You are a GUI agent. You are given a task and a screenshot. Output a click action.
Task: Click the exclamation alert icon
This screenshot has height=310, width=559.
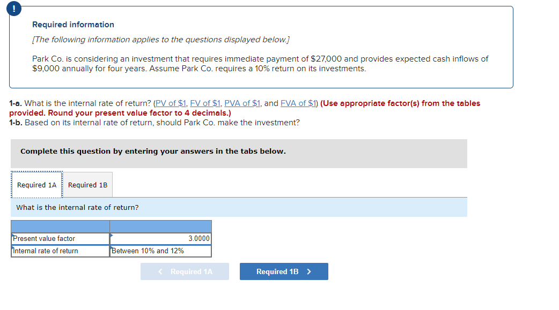click(x=13, y=9)
